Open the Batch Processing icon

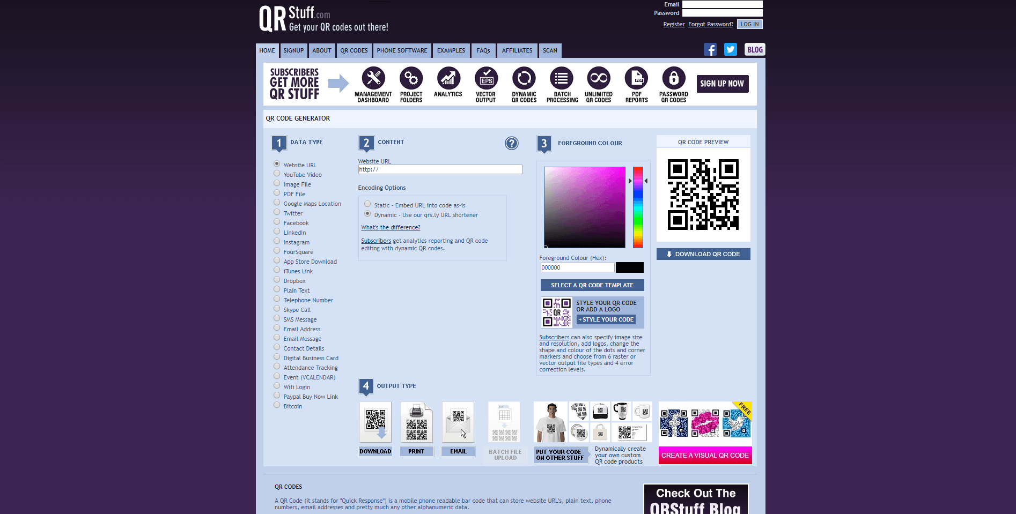[x=561, y=78]
